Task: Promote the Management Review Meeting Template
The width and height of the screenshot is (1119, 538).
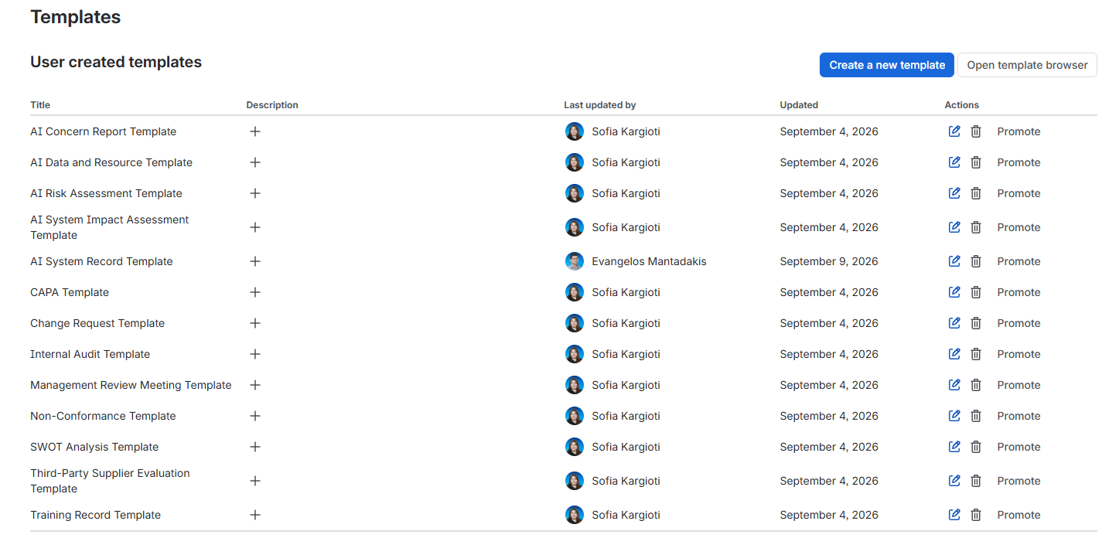Action: pos(1018,385)
